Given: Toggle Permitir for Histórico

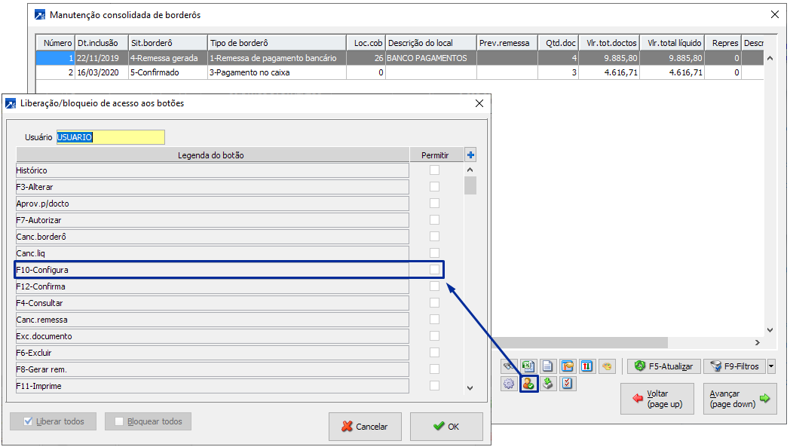Looking at the screenshot, I should click(434, 170).
